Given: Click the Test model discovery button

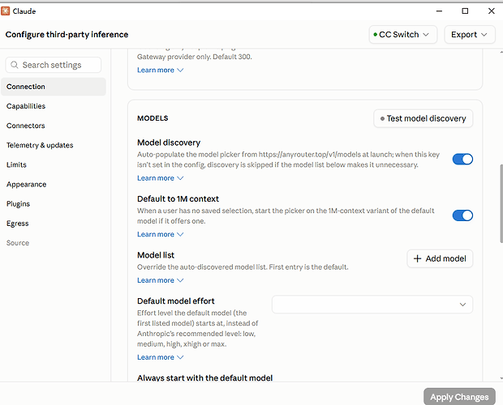Looking at the screenshot, I should click(x=423, y=119).
